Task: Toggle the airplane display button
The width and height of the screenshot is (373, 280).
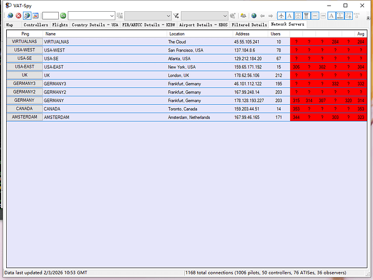Action: 281,16
